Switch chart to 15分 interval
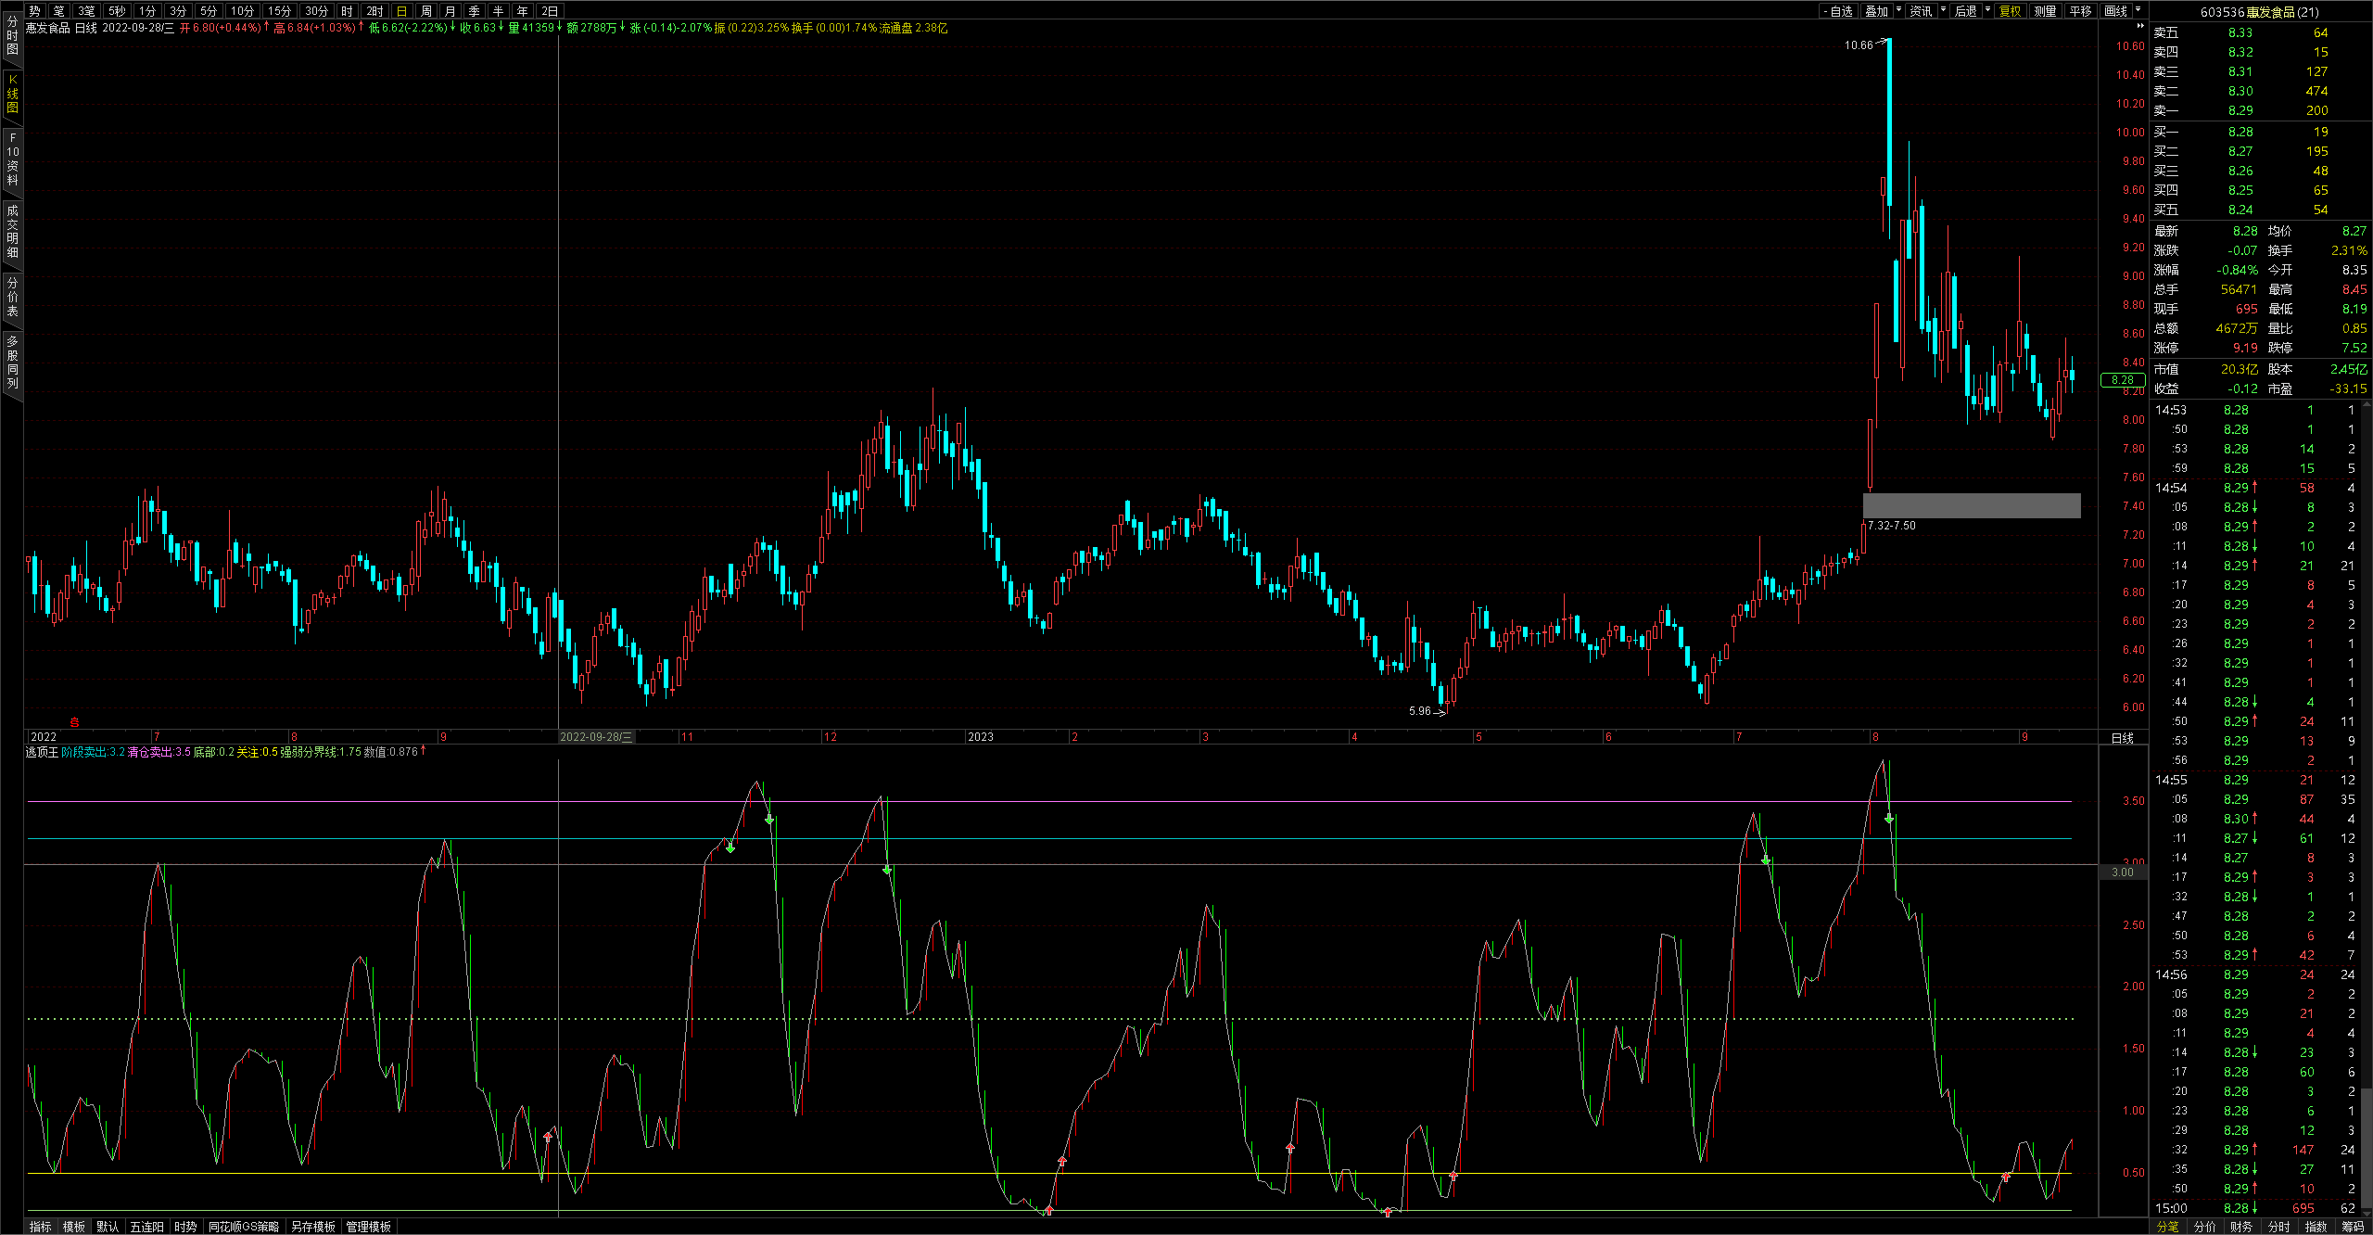The width and height of the screenshot is (2373, 1235). pos(280,11)
